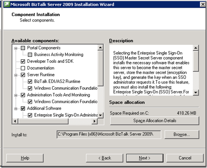207x168 pixels.
Task: Click the components list scroll up arrow
Action: (100, 47)
